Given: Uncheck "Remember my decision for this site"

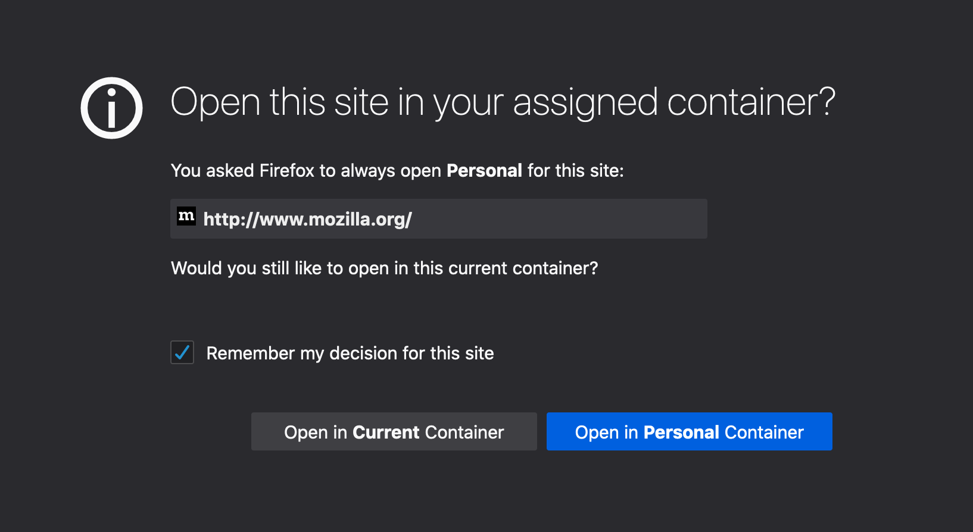Looking at the screenshot, I should pos(182,352).
